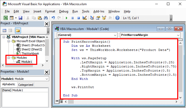Click the code window horizontal scroll-right arrow
The height and width of the screenshot is (108, 186).
pos(176,102)
